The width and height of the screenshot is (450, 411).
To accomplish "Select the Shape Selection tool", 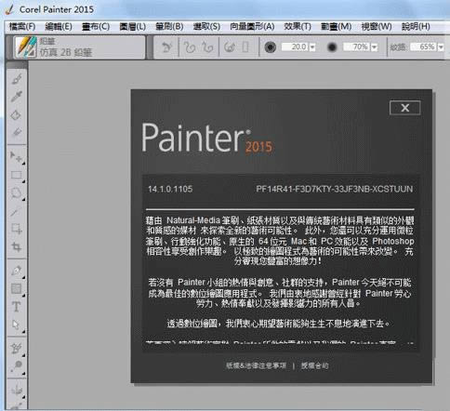I will tap(16, 325).
